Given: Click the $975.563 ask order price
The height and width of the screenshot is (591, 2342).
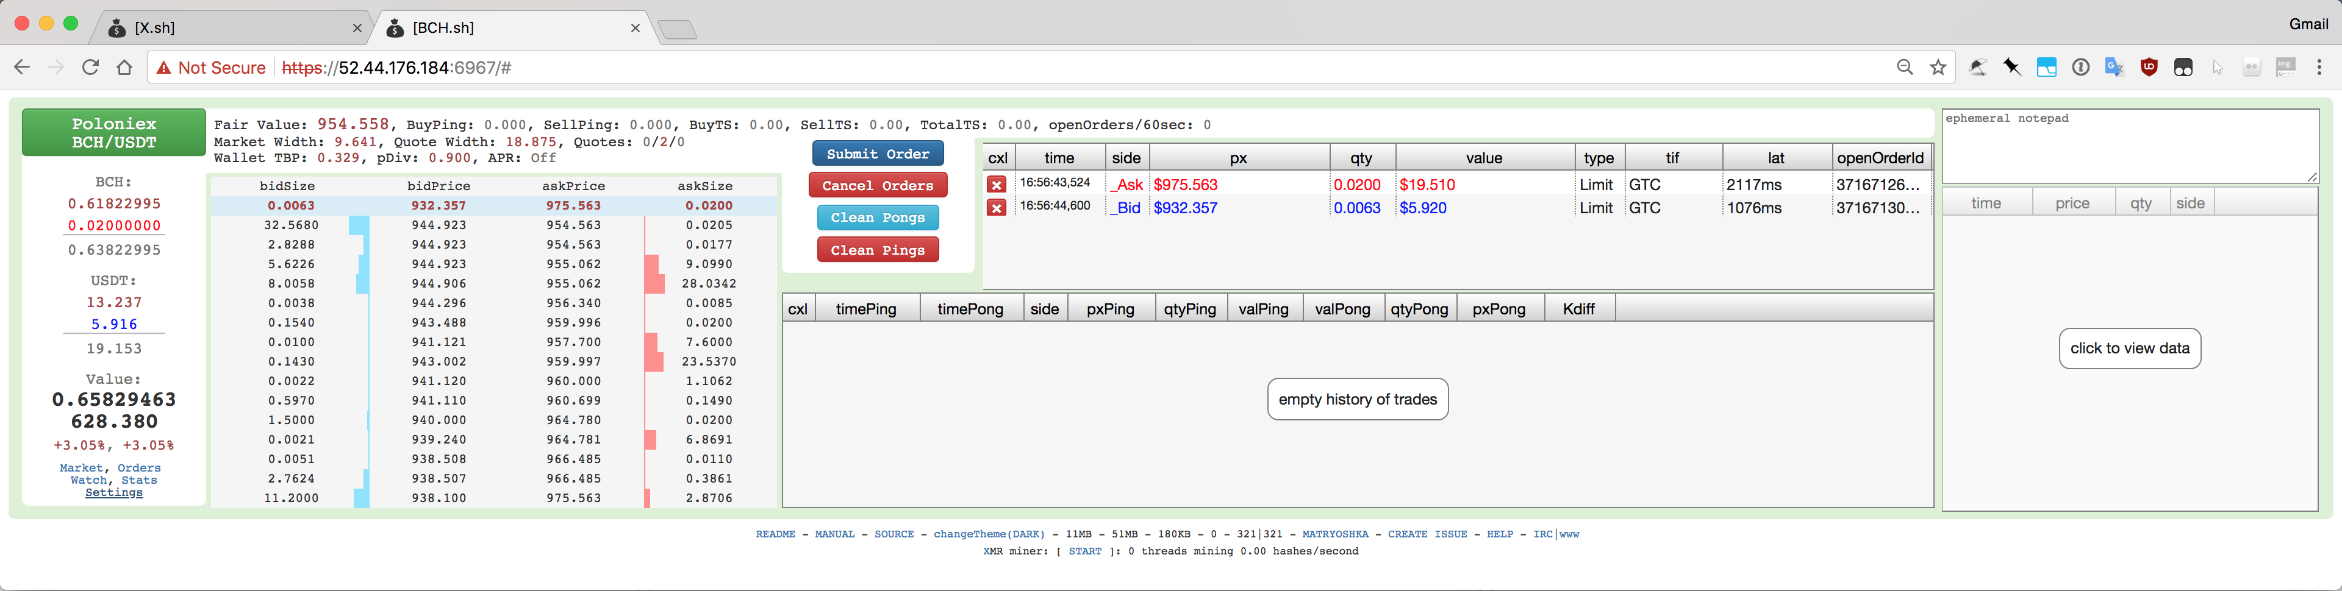Looking at the screenshot, I should [x=1186, y=184].
